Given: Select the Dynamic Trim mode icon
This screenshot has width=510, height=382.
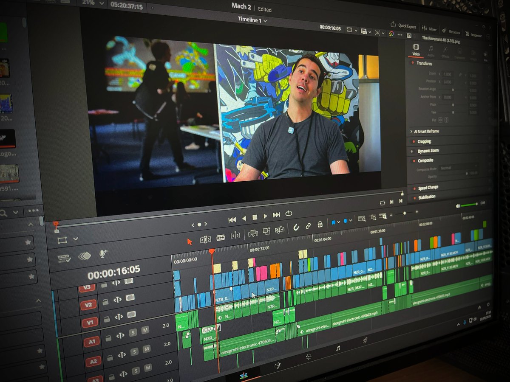Looking at the screenshot, I should coord(235,236).
